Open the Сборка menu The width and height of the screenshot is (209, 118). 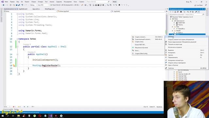[x=34, y=2]
